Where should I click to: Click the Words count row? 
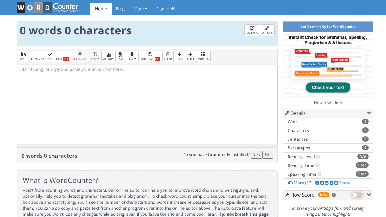tap(328, 122)
